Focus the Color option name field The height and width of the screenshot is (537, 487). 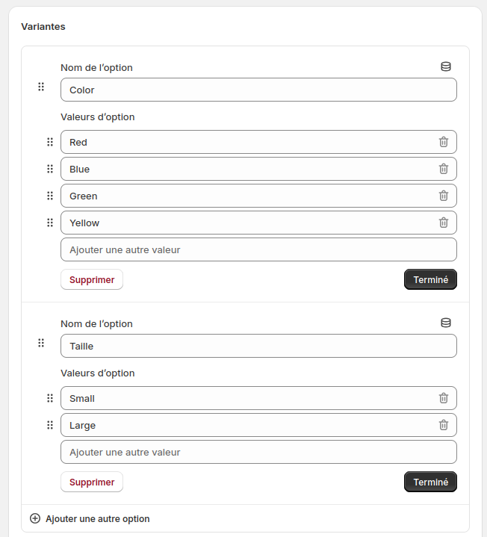[258, 90]
